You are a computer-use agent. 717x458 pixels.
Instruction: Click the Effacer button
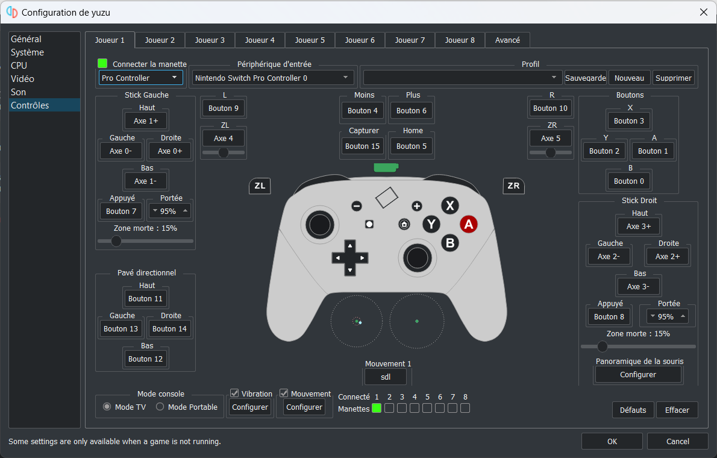(x=677, y=410)
